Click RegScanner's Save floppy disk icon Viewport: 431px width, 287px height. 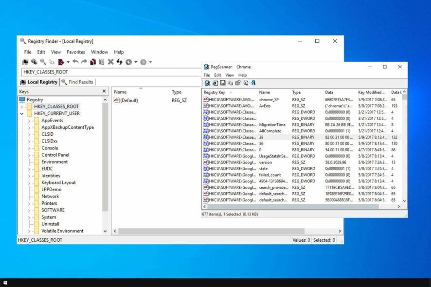[223, 83]
